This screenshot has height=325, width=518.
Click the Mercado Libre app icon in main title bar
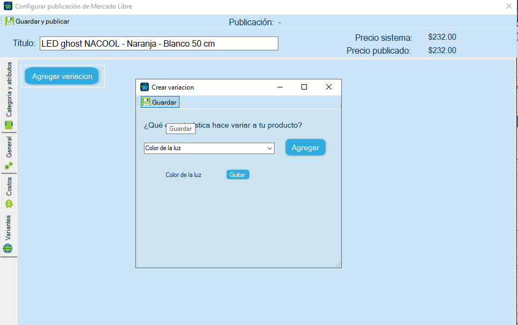[8, 6]
